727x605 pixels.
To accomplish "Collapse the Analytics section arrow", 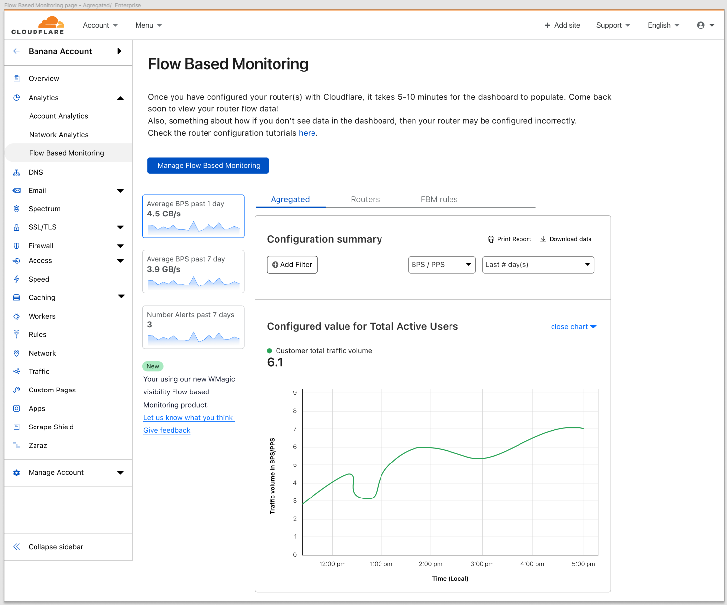I will 120,98.
